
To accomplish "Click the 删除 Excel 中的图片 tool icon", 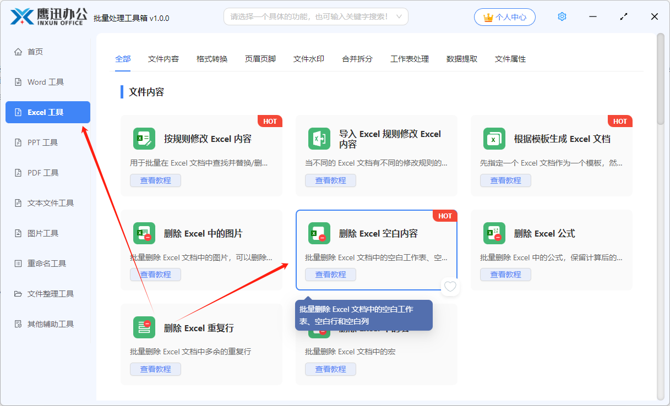I will pyautogui.click(x=144, y=233).
